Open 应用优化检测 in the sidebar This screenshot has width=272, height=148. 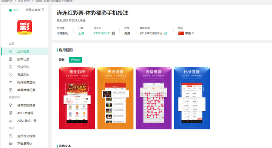click(25, 136)
